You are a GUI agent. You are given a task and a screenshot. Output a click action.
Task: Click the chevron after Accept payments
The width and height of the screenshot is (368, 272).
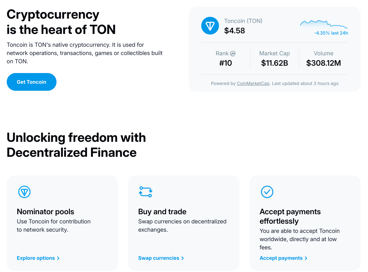(x=306, y=258)
